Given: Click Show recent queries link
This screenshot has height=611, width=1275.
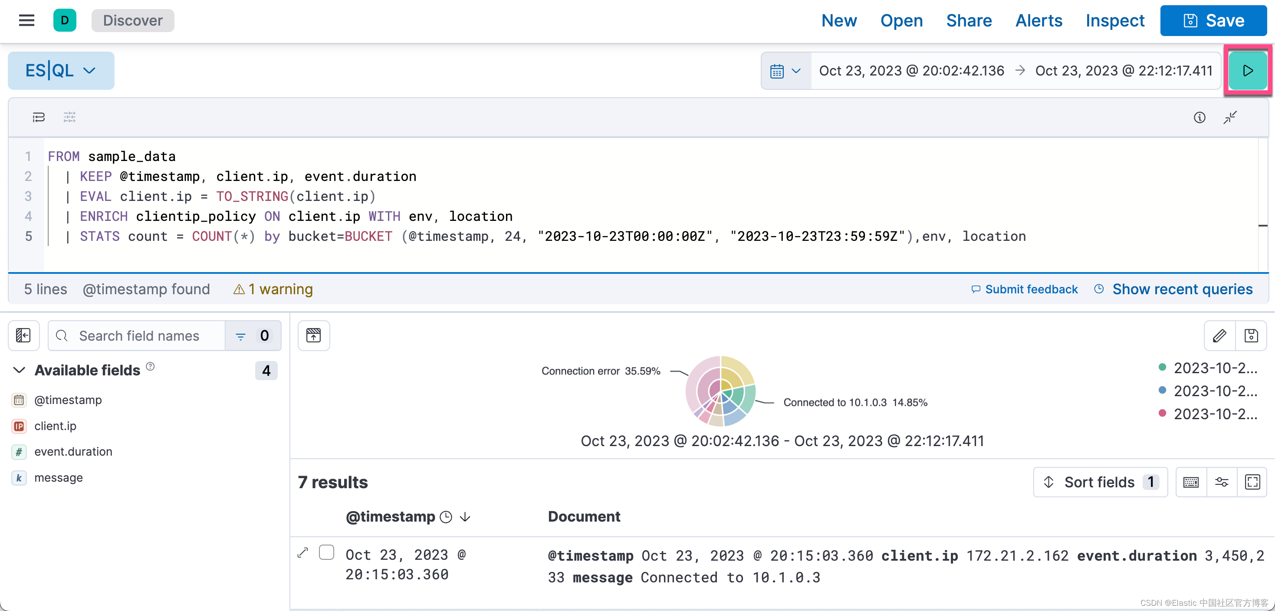Looking at the screenshot, I should point(1182,289).
